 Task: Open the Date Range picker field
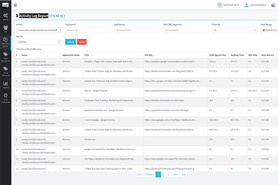click(269, 30)
